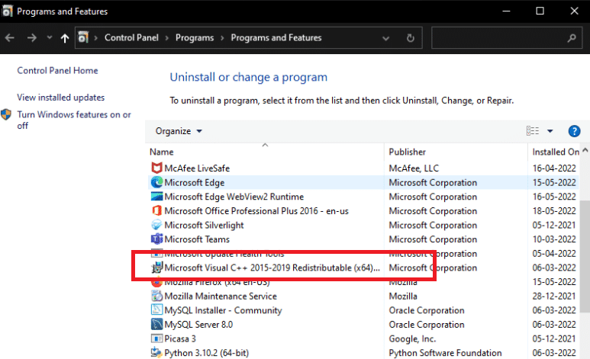Screen dimensions: 590x359
Task: Sort by the Name column header
Action: [161, 152]
